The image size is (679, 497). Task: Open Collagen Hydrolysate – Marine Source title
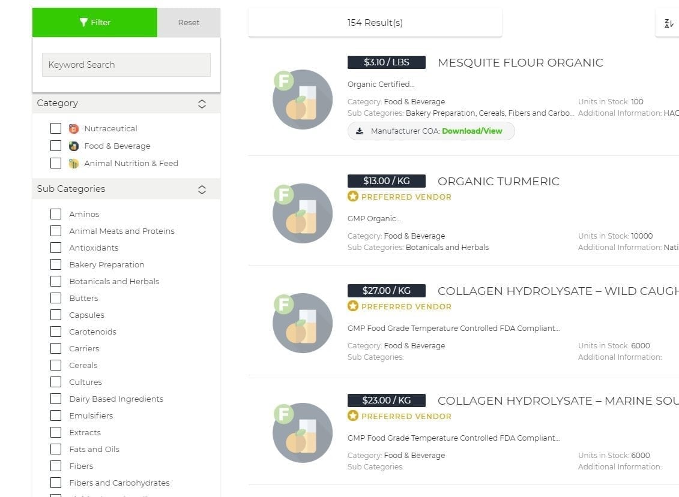pos(558,401)
